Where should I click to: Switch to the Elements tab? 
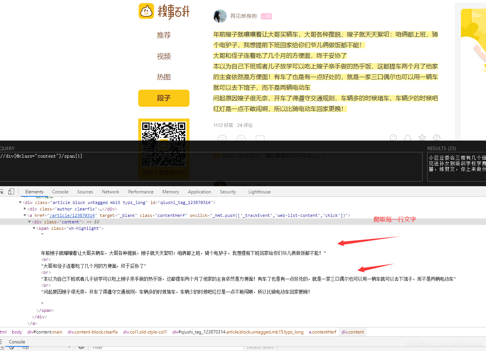click(34, 192)
